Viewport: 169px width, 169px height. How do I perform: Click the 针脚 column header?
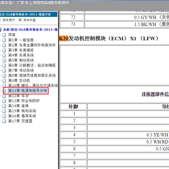73,107
